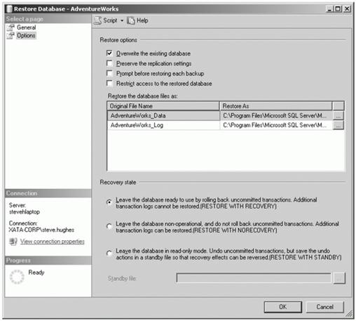
Task: Select RESTORE WITH RECOVERY radio option
Action: pyautogui.click(x=109, y=202)
